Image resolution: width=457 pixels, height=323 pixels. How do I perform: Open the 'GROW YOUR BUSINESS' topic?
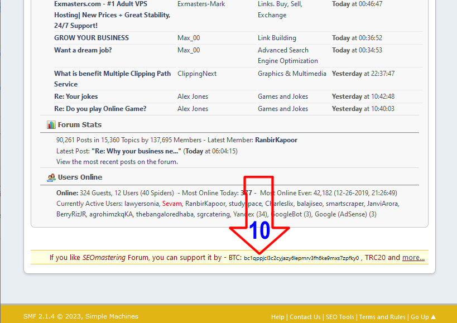(92, 38)
